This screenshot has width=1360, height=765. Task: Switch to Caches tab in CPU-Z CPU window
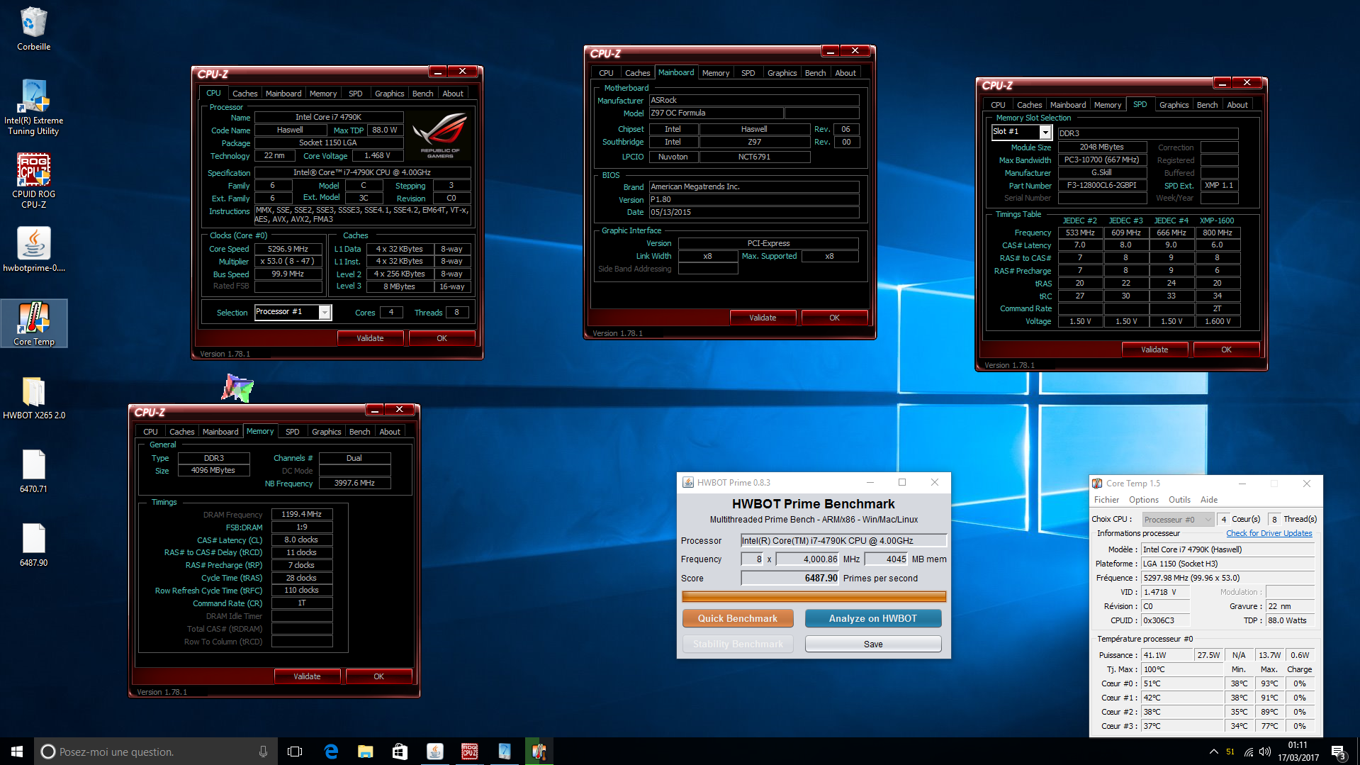(245, 94)
